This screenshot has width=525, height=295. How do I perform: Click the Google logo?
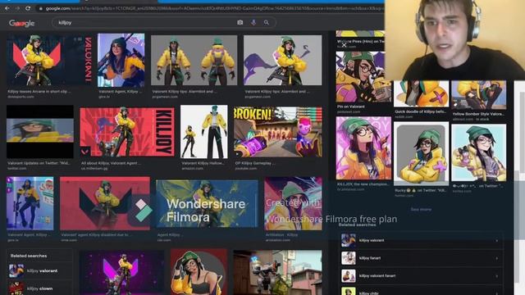point(22,23)
